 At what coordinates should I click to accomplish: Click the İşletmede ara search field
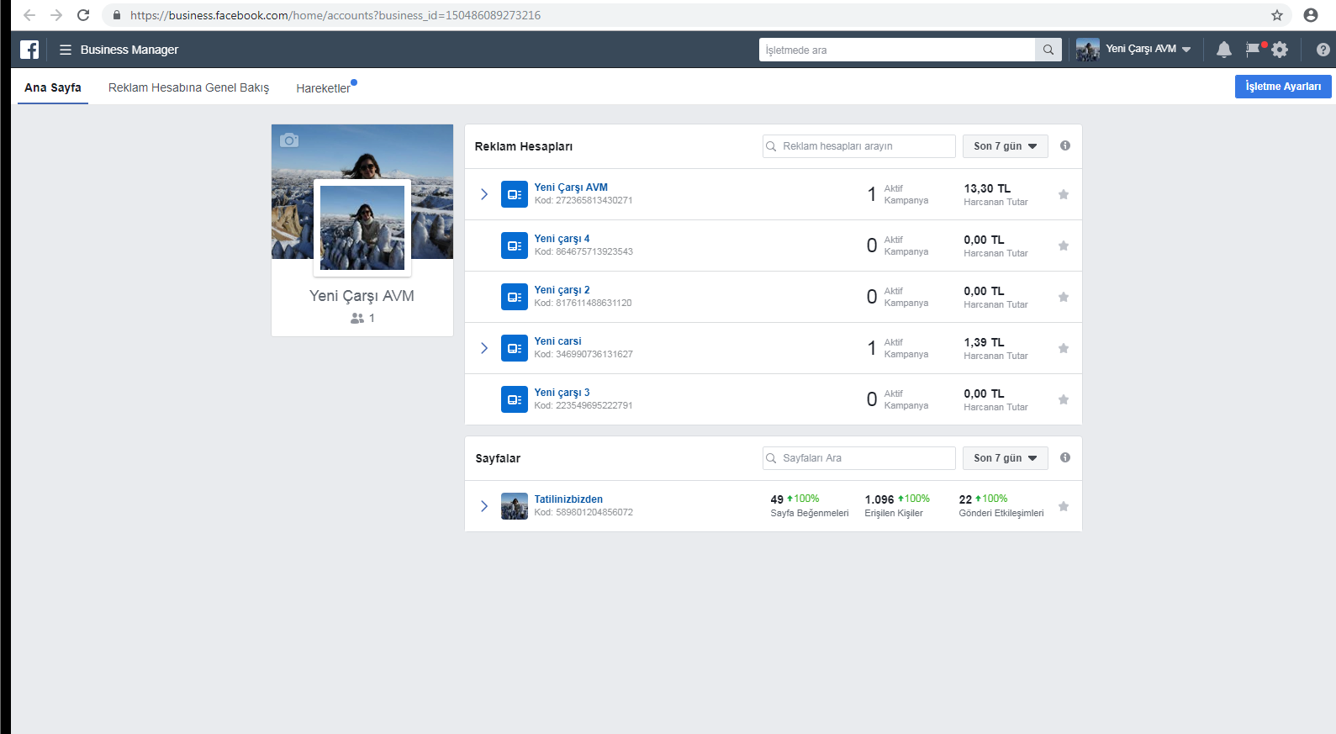tap(897, 50)
